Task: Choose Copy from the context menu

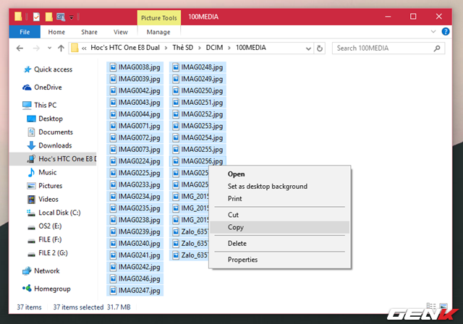Action: tap(236, 227)
